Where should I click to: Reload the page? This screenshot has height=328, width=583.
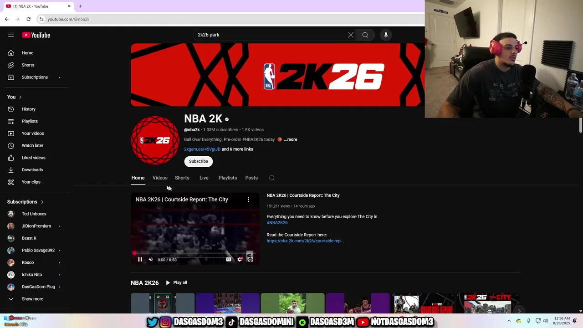tap(29, 19)
